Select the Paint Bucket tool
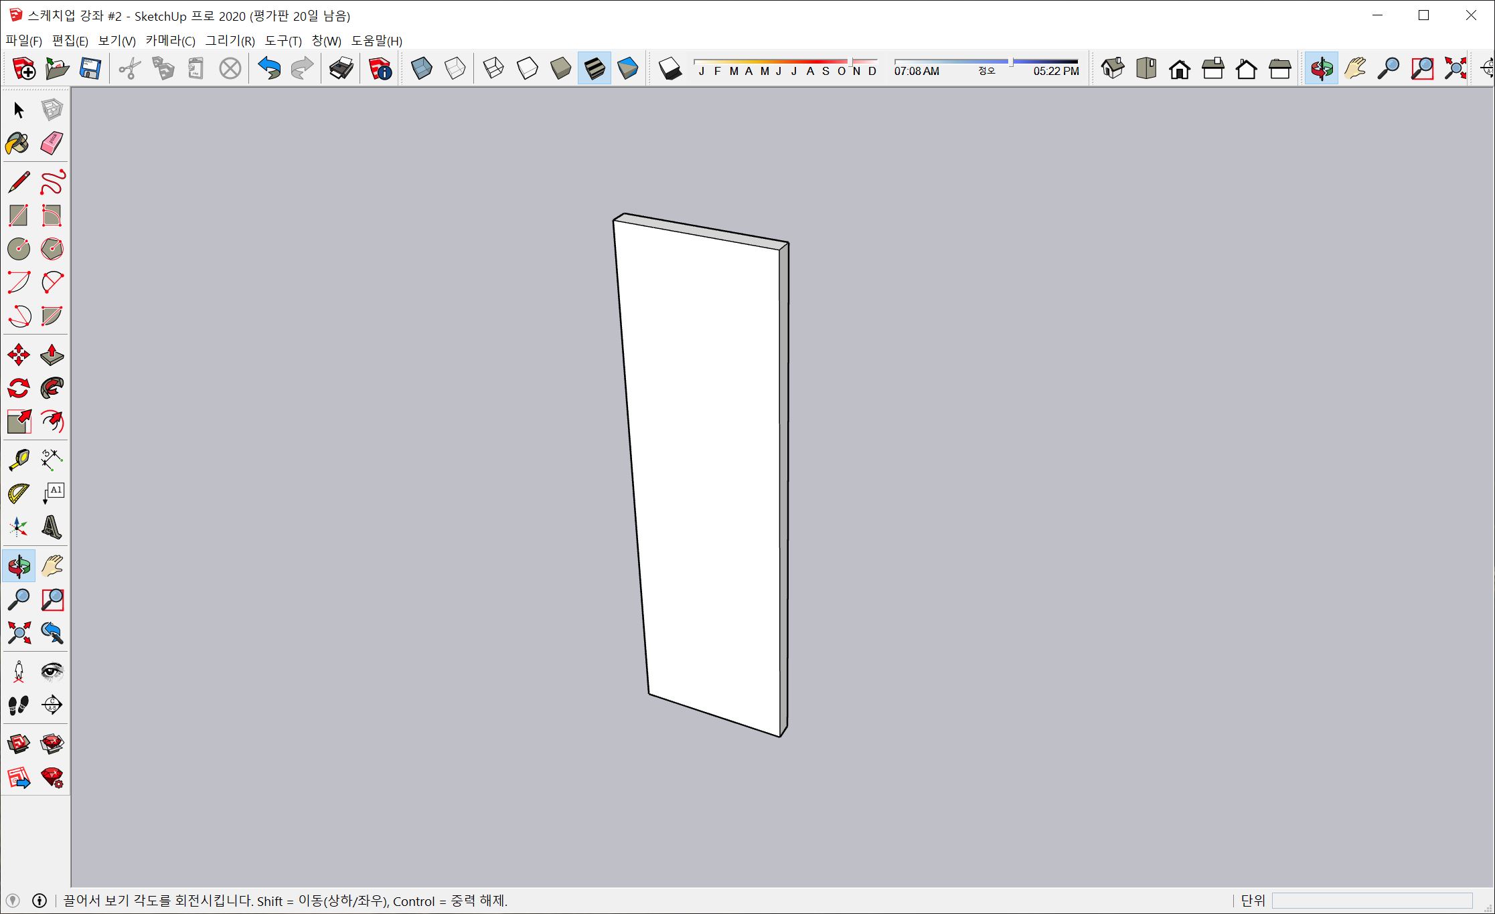 pos(17,143)
